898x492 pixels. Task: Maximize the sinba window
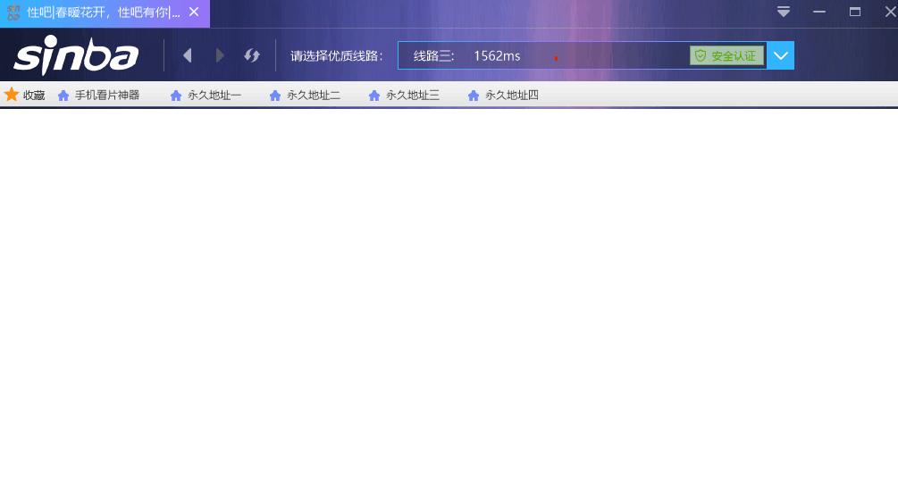pos(855,12)
